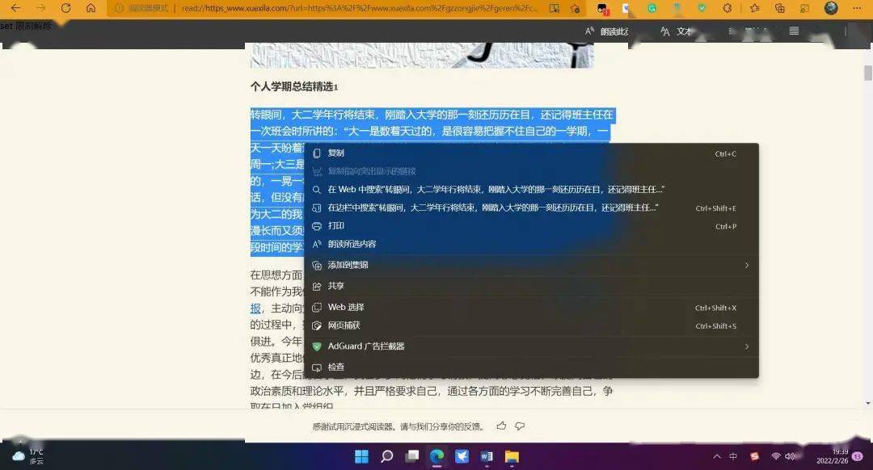Select search in sidebar for selected text
873x470 pixels.
click(x=531, y=208)
